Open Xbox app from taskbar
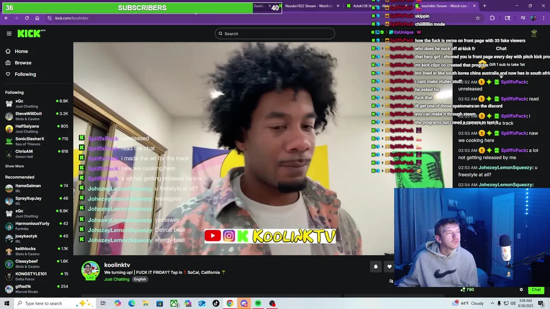550x309 pixels. 174,303
